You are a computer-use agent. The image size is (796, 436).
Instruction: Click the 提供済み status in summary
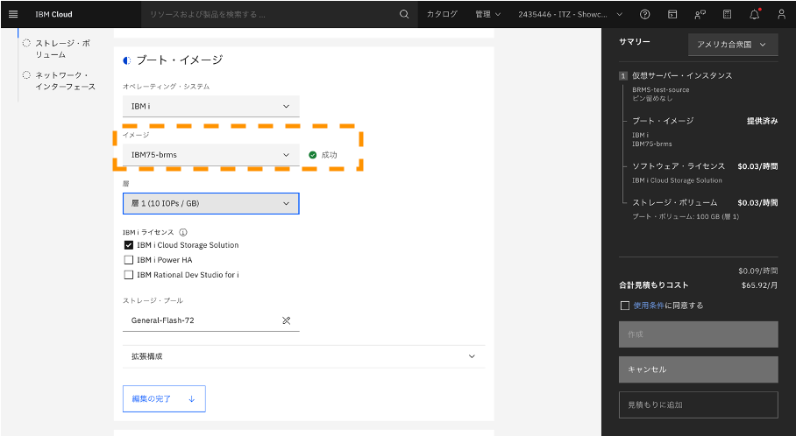click(762, 121)
